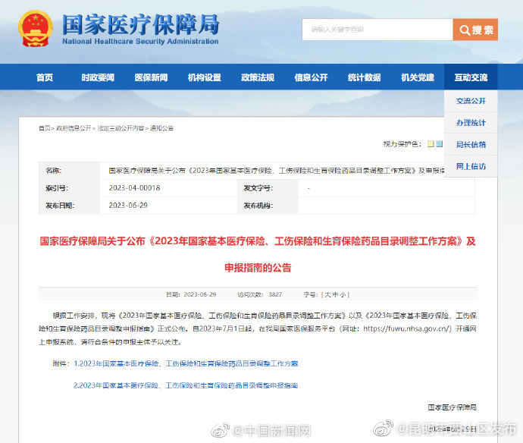This screenshot has height=443, width=523.
Task: Choose the blue eye-protection color swatch
Action: [440, 144]
